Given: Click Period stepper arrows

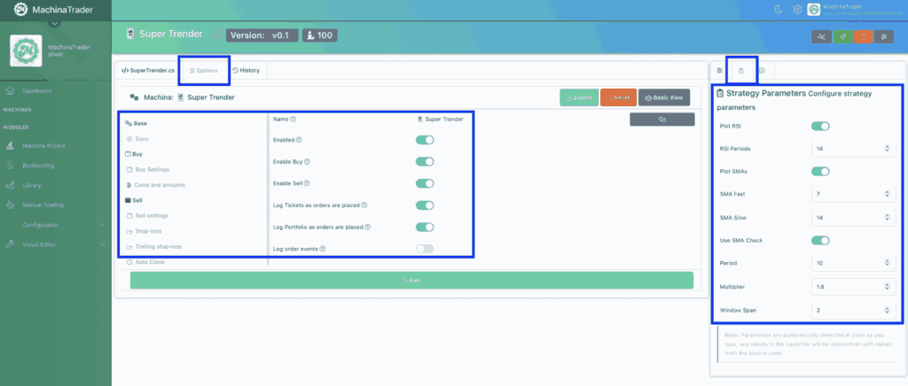Looking at the screenshot, I should [887, 263].
